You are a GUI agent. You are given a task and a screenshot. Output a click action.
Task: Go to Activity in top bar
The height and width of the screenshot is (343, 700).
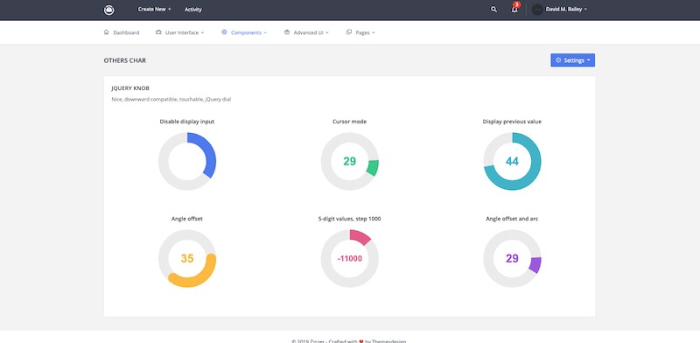[193, 10]
